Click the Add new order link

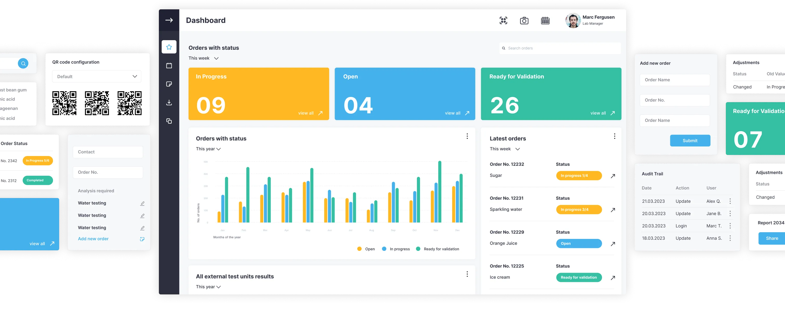[93, 239]
